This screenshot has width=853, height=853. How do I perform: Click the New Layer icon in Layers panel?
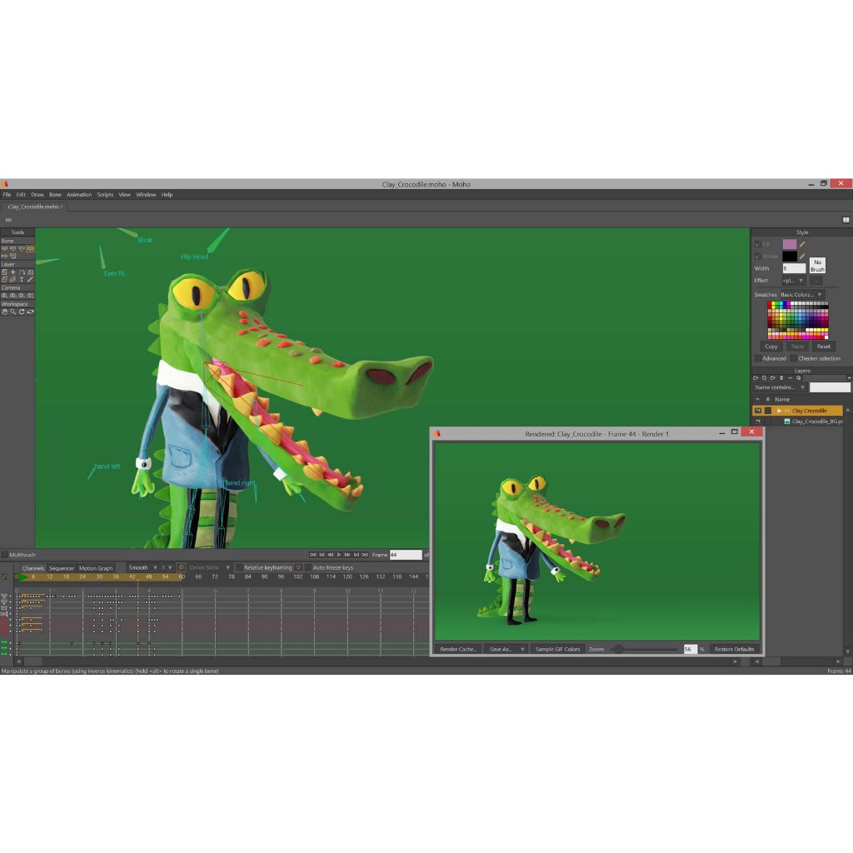[756, 377]
